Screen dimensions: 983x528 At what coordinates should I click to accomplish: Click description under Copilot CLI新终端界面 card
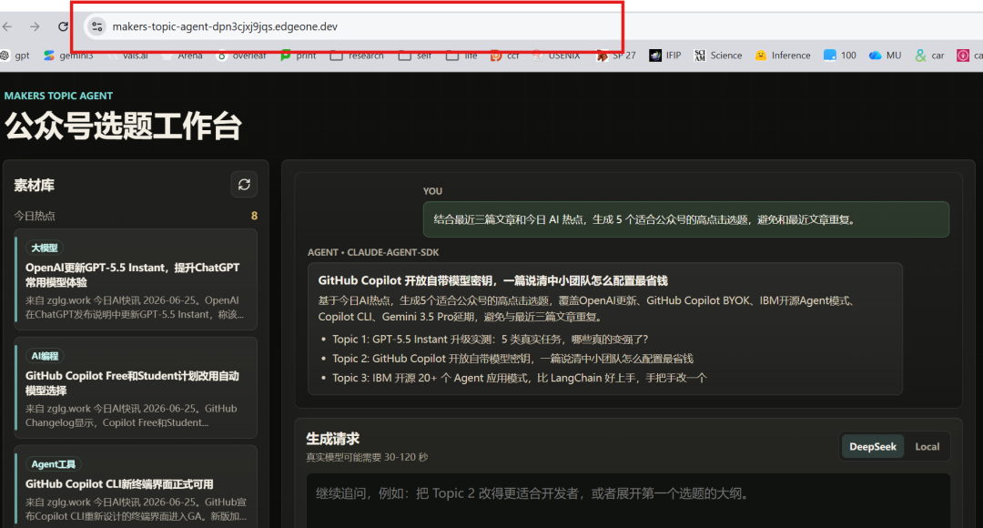(x=136, y=509)
